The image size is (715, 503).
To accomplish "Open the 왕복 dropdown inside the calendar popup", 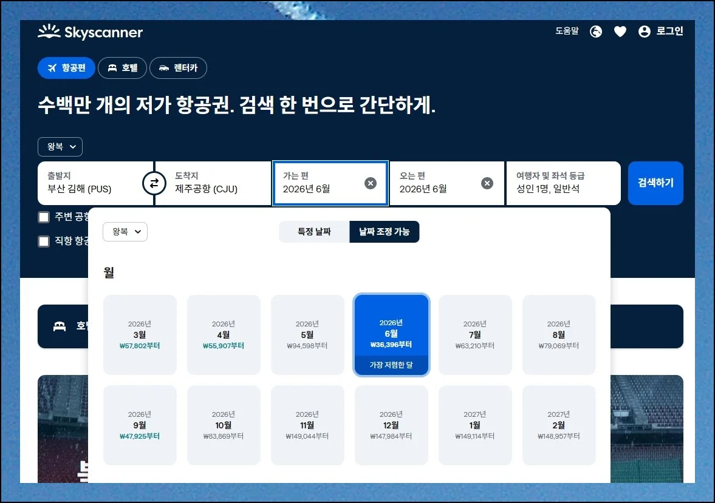I will point(125,232).
